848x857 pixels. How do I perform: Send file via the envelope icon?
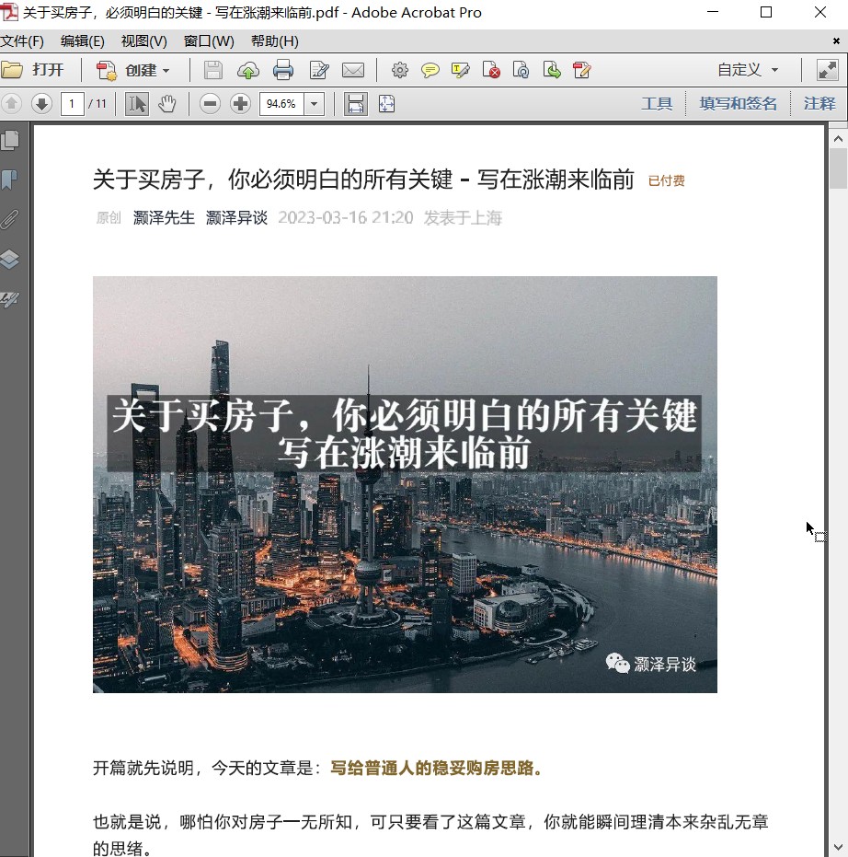tap(353, 71)
